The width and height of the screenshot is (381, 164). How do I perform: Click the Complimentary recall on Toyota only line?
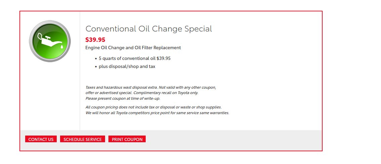click(x=166, y=93)
